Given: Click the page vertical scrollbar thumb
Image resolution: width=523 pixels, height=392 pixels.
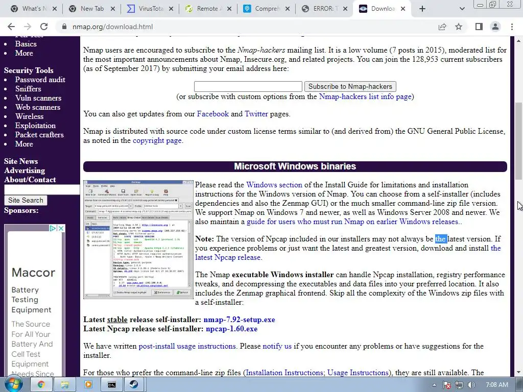Looking at the screenshot, I should pos(519,141).
